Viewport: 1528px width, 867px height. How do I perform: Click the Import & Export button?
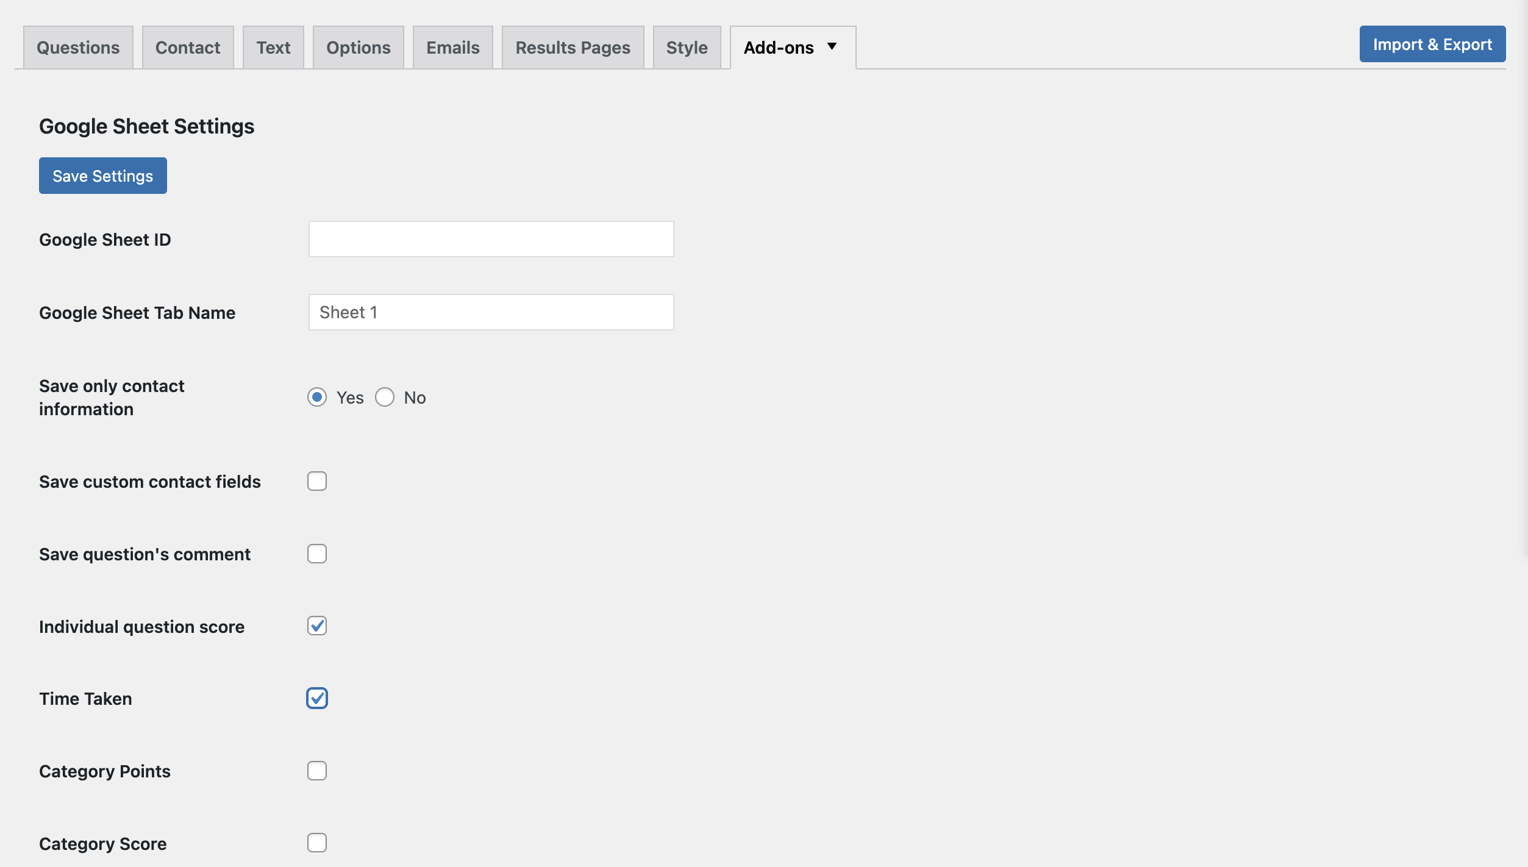click(x=1432, y=44)
